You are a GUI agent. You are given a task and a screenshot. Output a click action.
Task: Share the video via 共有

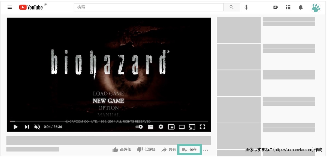[169, 149]
